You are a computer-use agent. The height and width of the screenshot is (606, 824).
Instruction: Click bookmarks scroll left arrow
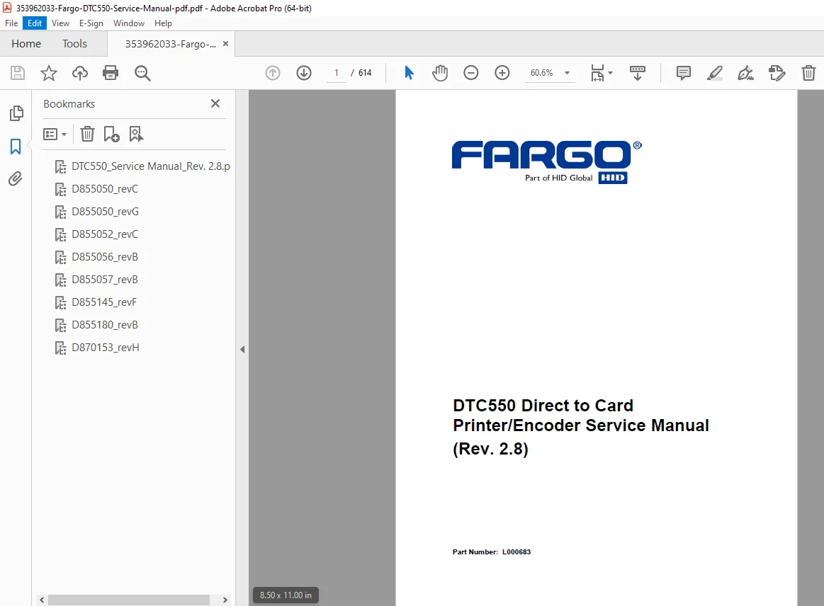click(42, 600)
